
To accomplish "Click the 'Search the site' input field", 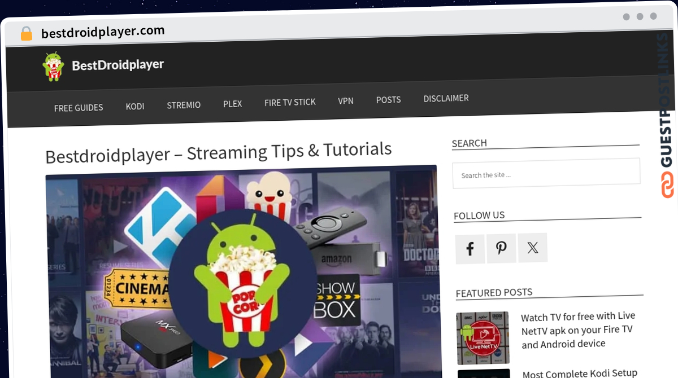I will pyautogui.click(x=546, y=173).
